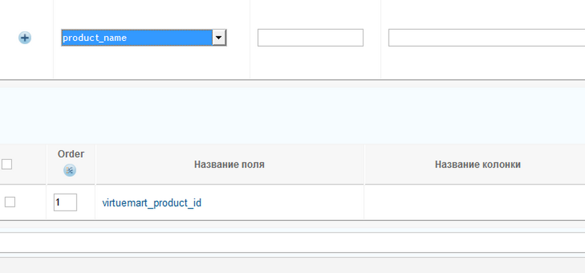Click the renumber icon under Order header

pyautogui.click(x=70, y=171)
